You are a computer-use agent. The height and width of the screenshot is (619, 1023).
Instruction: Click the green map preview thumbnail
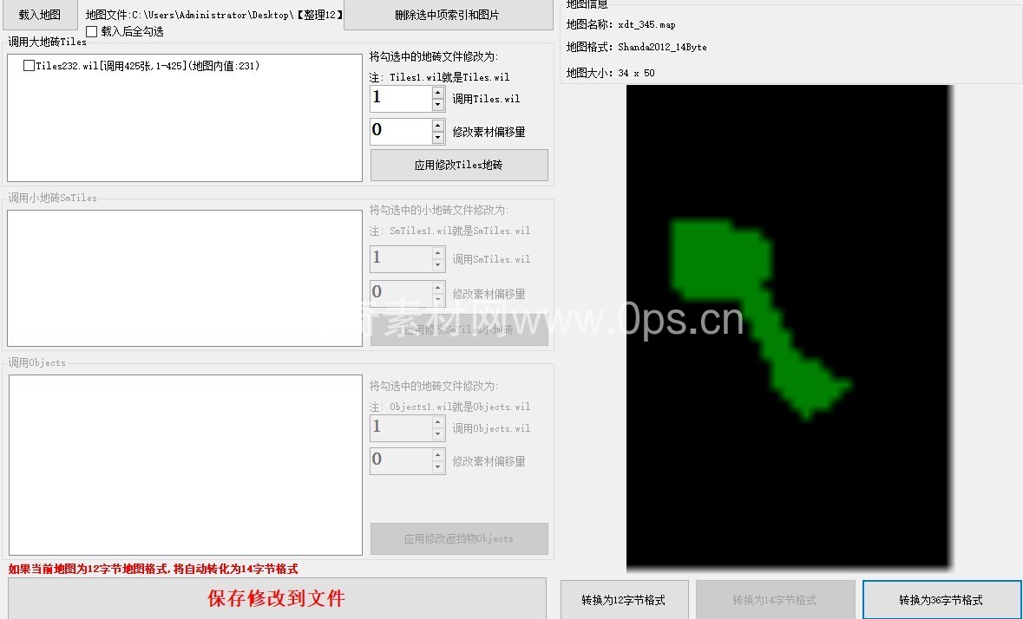coord(788,327)
